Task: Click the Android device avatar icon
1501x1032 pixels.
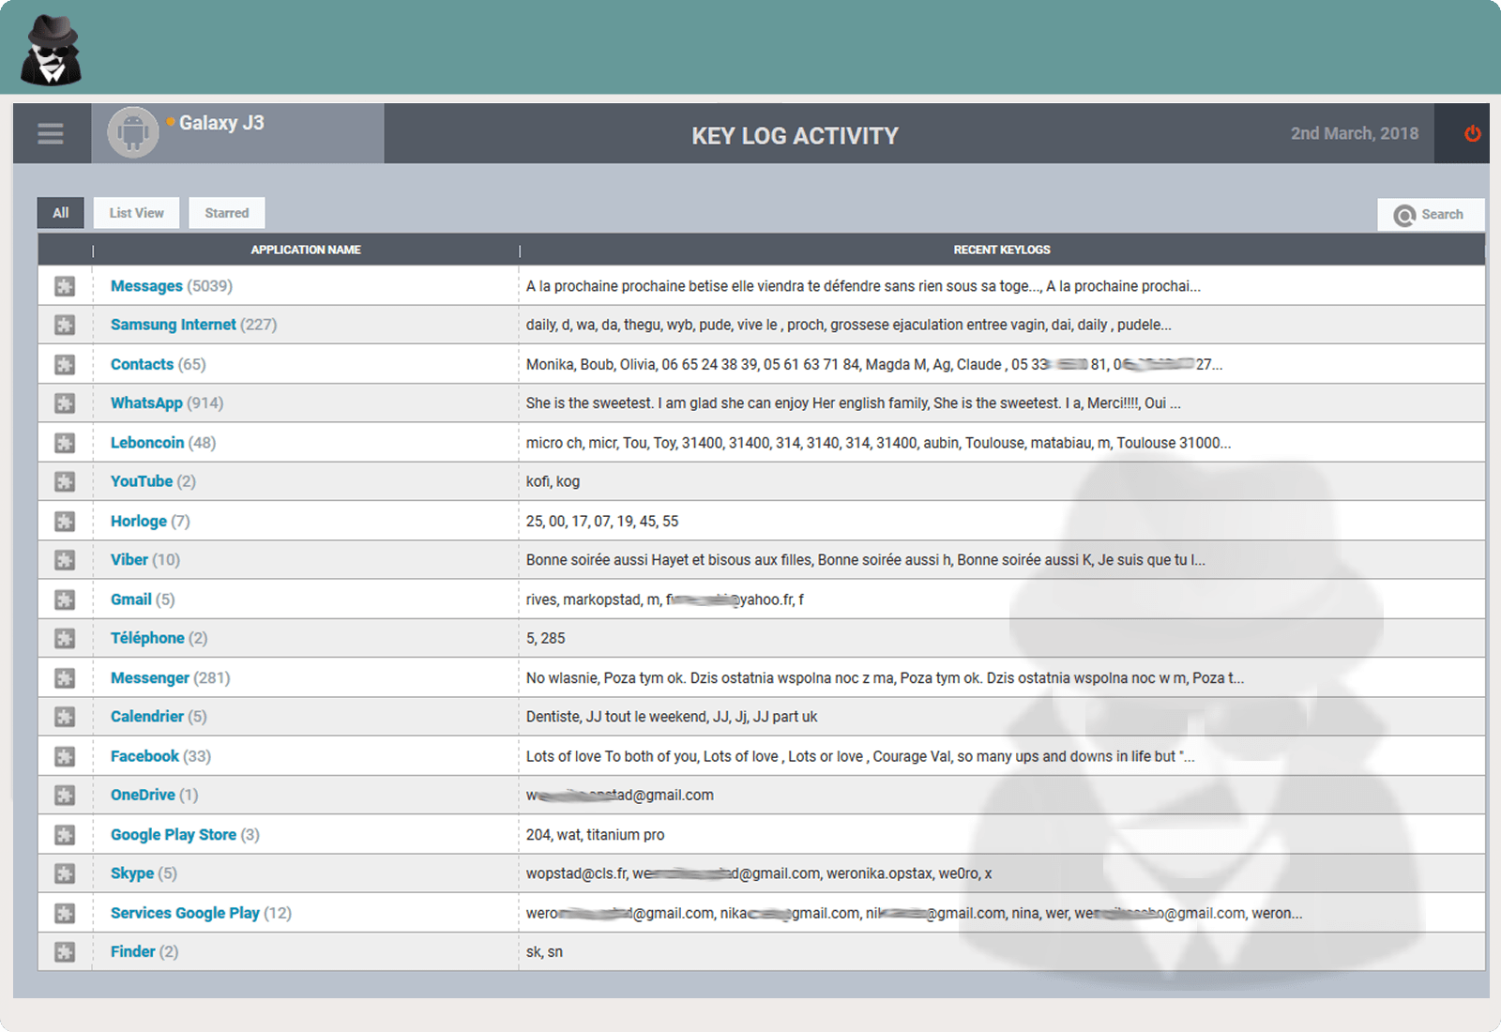Action: tap(133, 133)
